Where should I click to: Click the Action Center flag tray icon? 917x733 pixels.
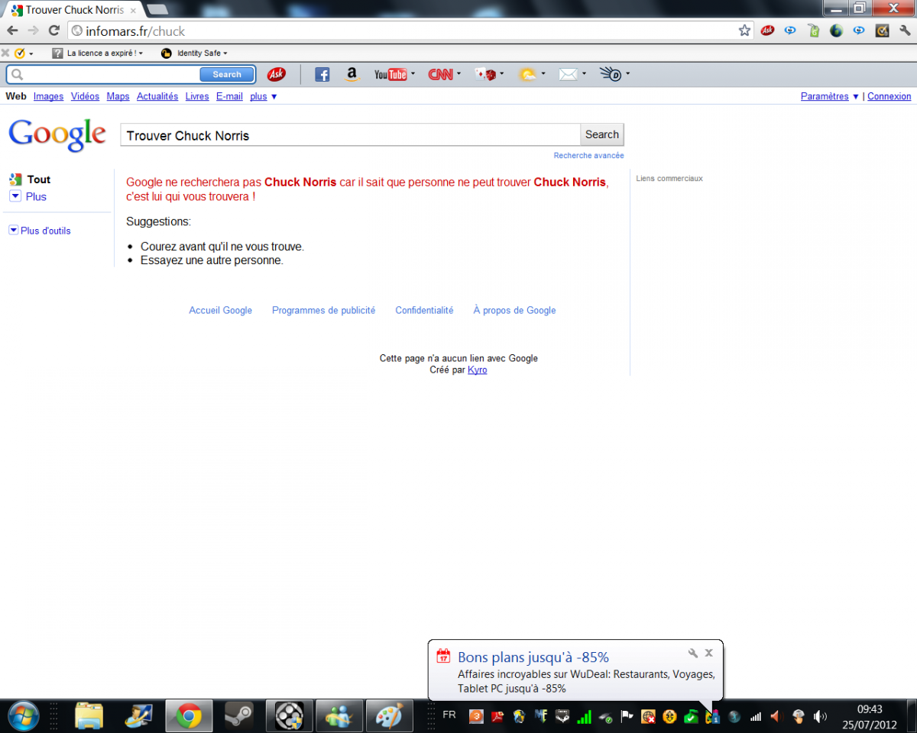(627, 716)
